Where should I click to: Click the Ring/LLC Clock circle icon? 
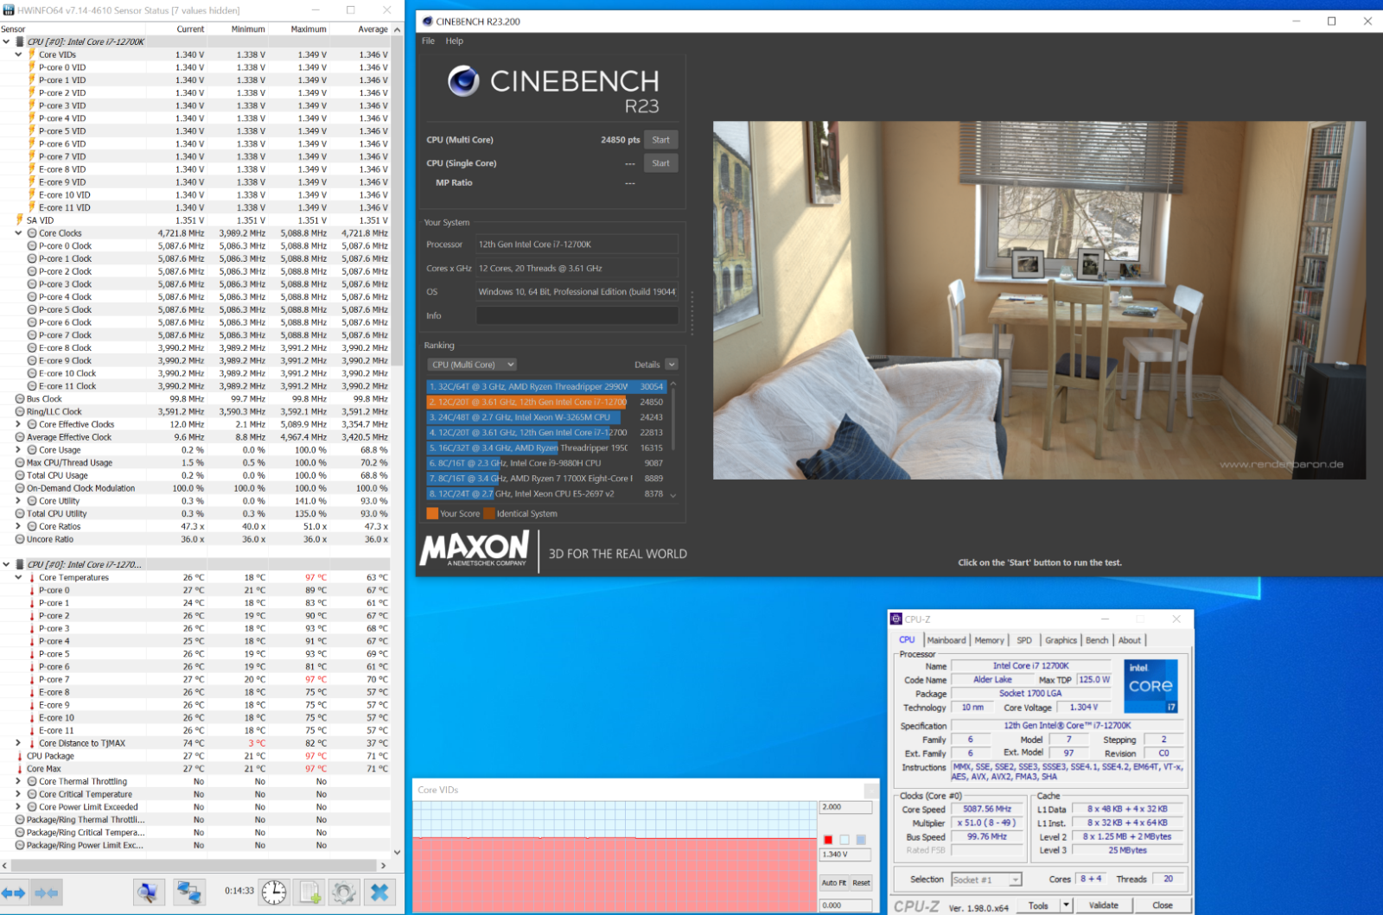point(20,411)
